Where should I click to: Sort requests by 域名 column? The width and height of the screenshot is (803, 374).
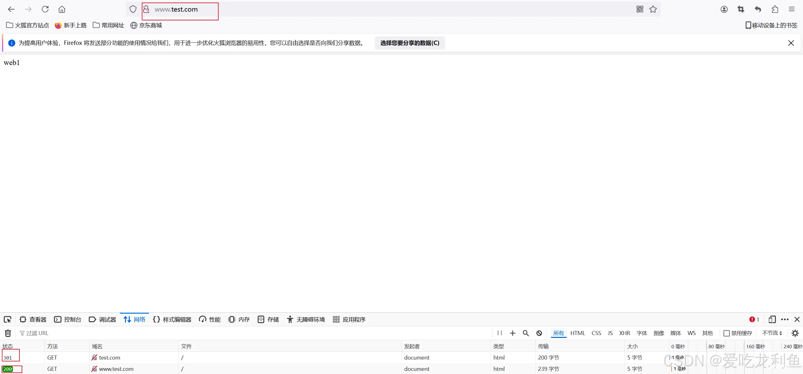[134, 346]
